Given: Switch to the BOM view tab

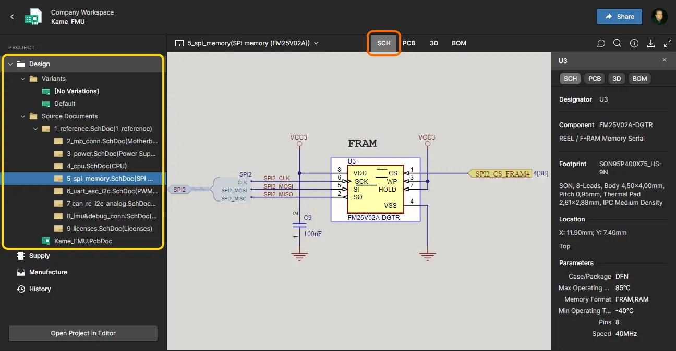Looking at the screenshot, I should (x=459, y=43).
